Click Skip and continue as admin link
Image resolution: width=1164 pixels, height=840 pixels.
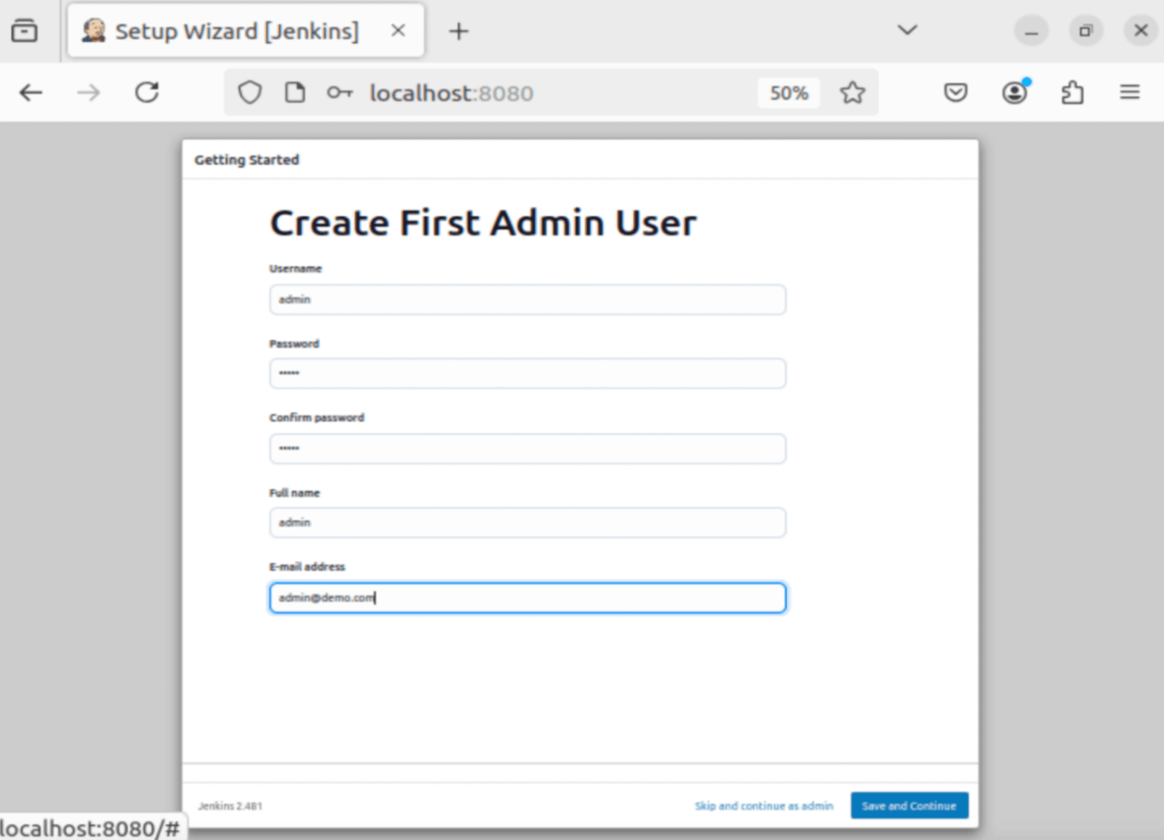tap(763, 806)
